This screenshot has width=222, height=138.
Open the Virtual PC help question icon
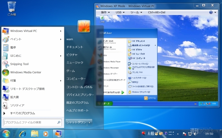211,13
